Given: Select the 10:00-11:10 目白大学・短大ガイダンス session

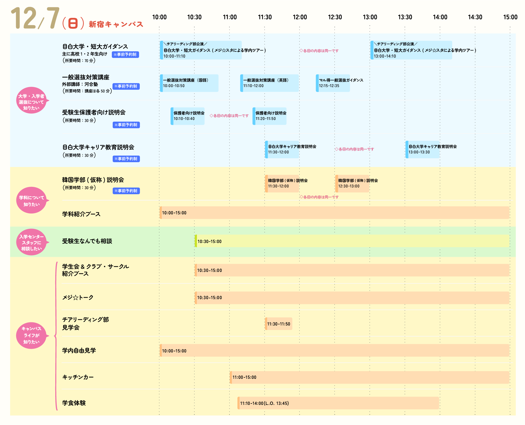Looking at the screenshot, I should point(201,50).
